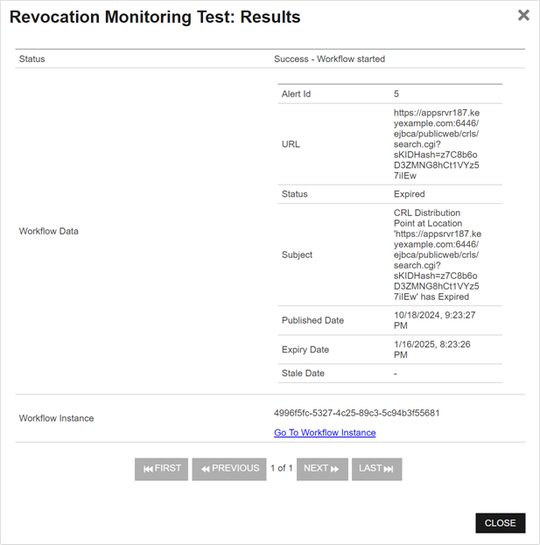The width and height of the screenshot is (540, 545).
Task: Click the Workflow Instance row label
Action: [56, 418]
